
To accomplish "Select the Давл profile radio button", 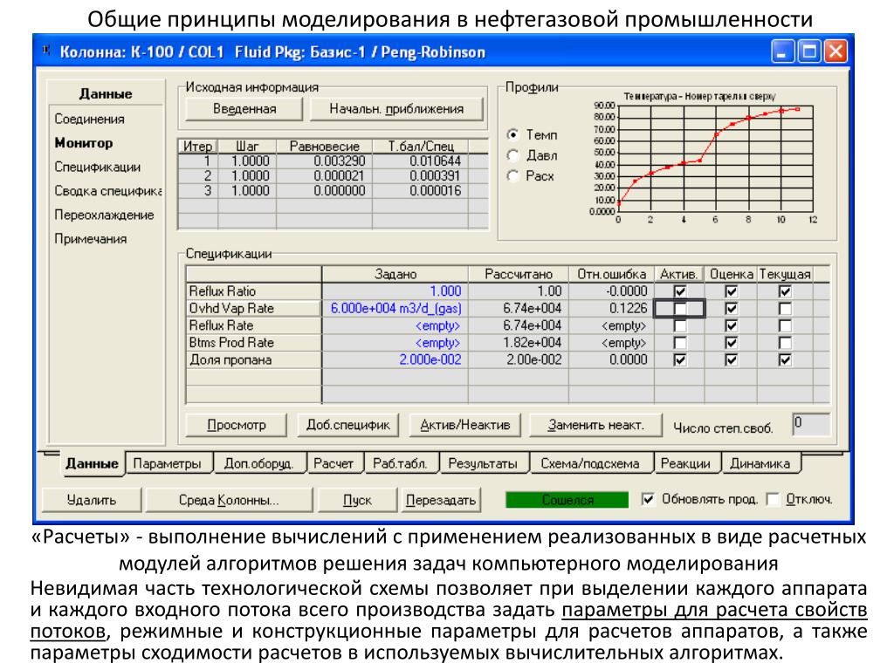I will point(513,155).
